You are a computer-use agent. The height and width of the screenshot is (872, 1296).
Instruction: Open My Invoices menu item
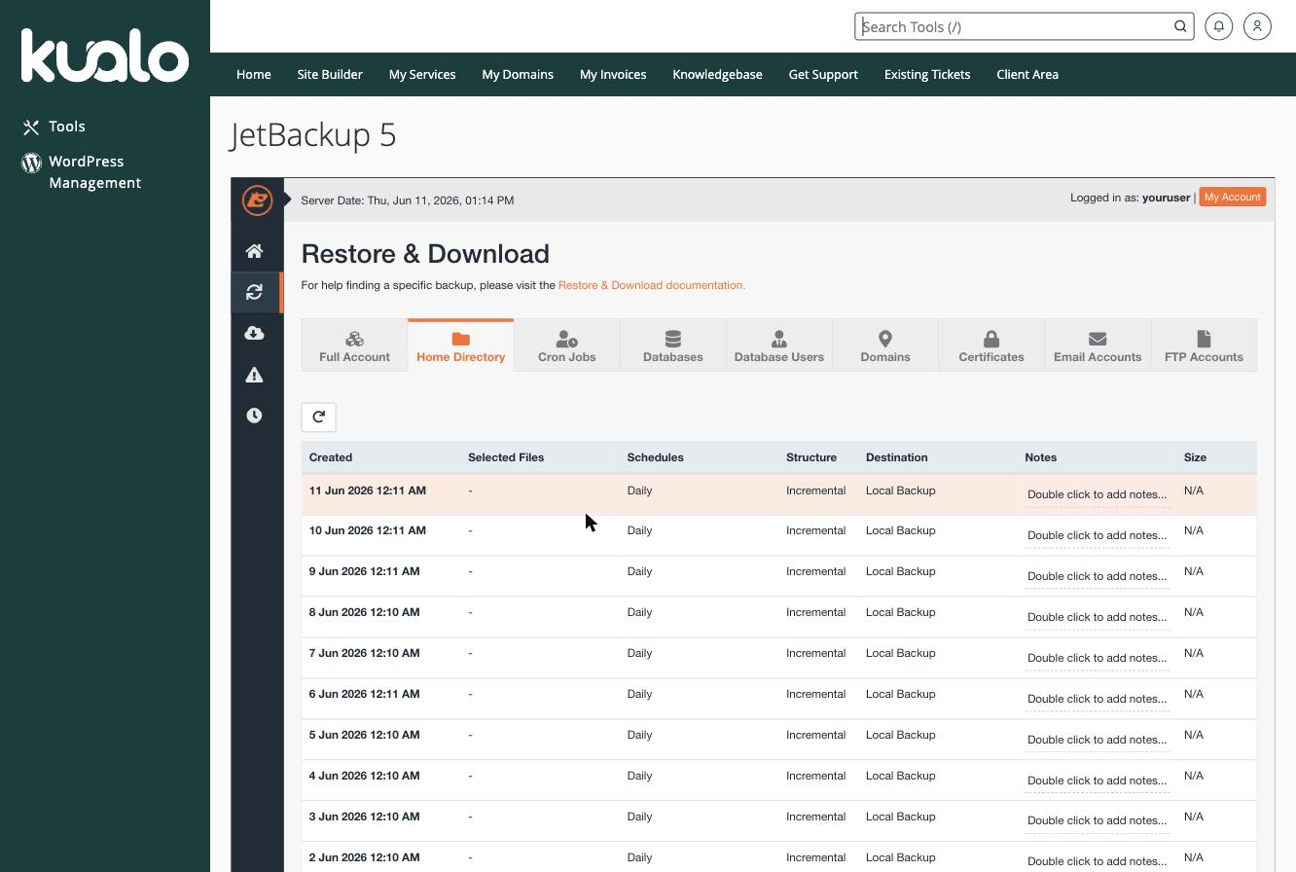click(613, 74)
